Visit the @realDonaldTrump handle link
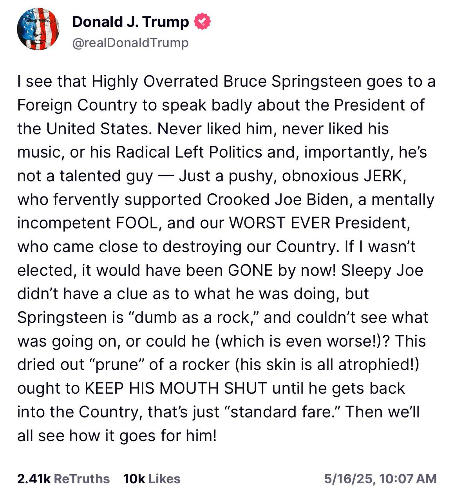The image size is (454, 502). pos(130,42)
